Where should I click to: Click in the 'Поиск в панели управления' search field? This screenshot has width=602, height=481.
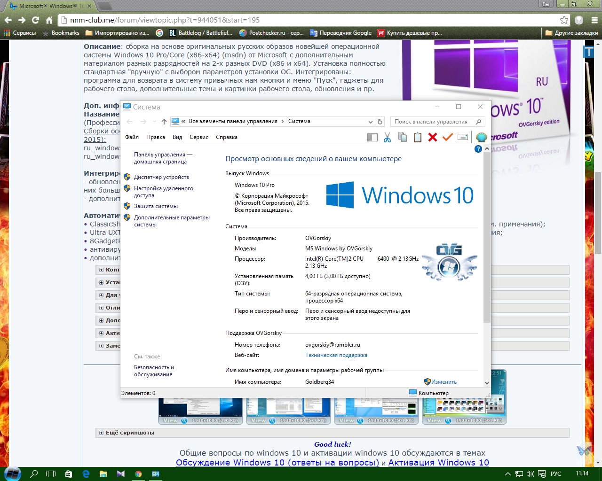[x=433, y=122]
